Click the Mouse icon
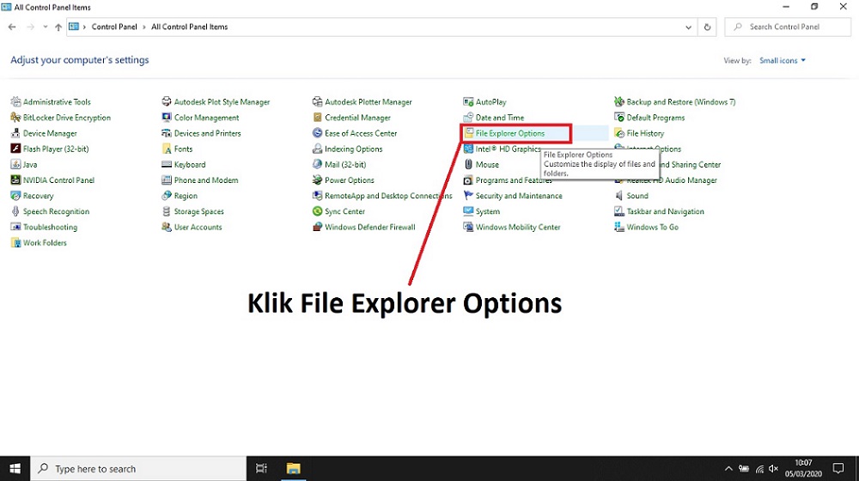859x481 pixels. click(468, 164)
